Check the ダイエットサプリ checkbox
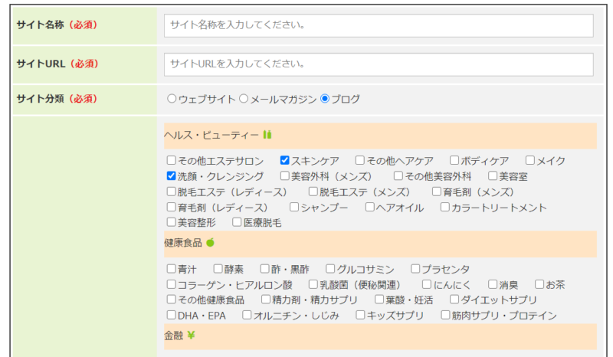Viewport: 613px width, 357px height. click(454, 299)
